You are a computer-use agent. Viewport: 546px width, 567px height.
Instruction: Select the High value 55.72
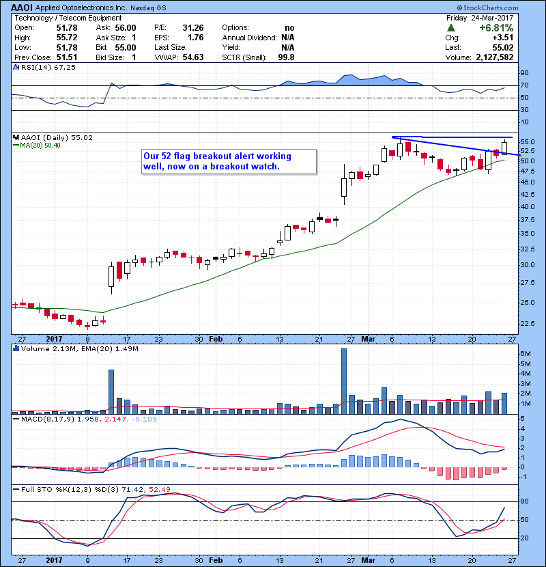pyautogui.click(x=67, y=38)
